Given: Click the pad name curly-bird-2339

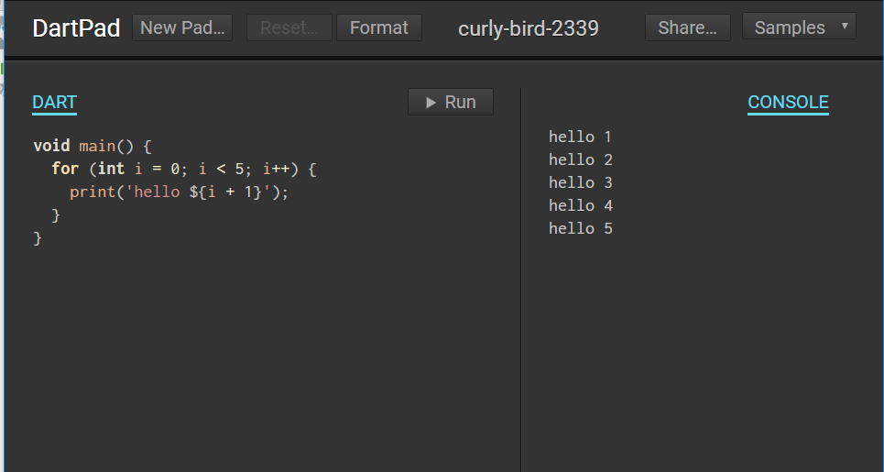Looking at the screenshot, I should [529, 28].
